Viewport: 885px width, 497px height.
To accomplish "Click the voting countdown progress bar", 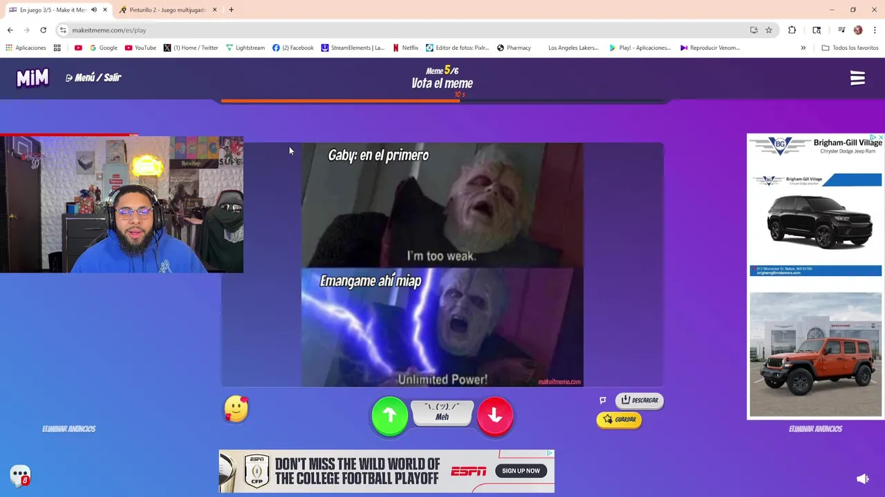I will click(x=442, y=101).
